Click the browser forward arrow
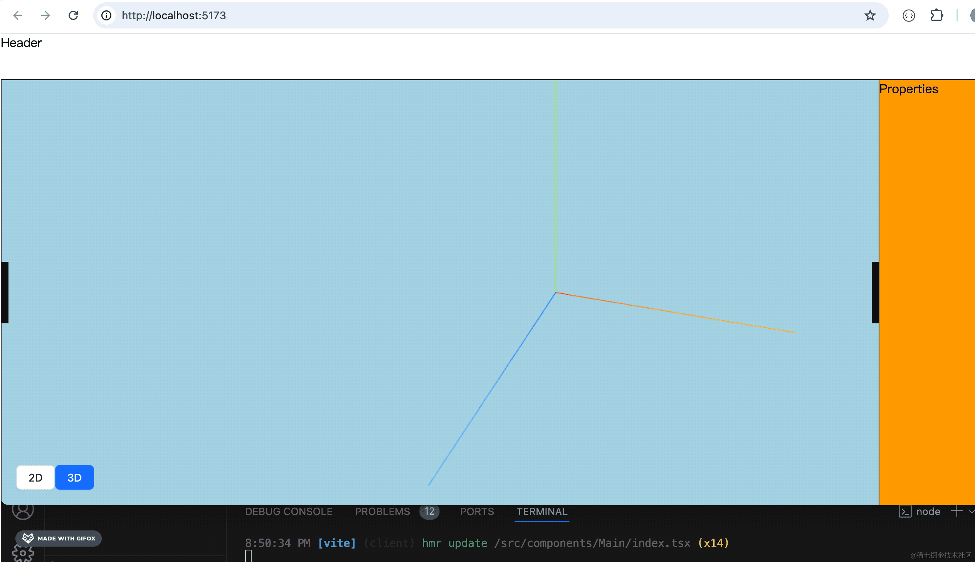Screen dimensions: 975x562 coord(45,15)
